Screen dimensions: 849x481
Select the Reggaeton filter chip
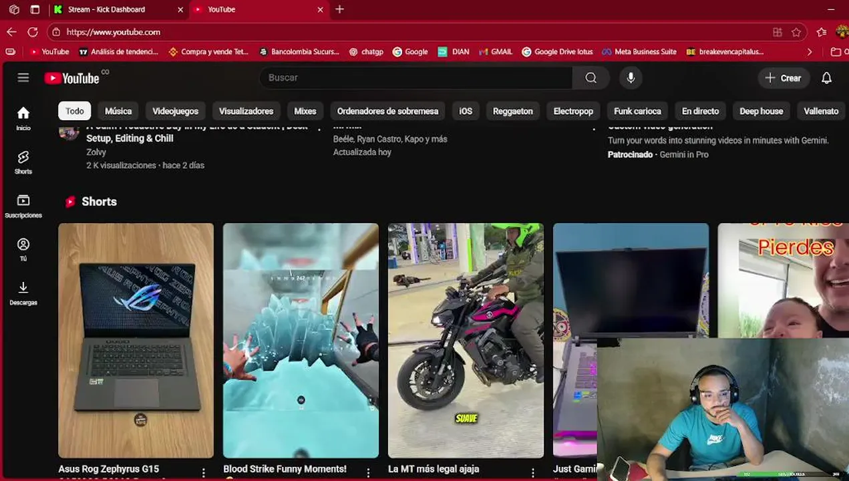(x=512, y=111)
